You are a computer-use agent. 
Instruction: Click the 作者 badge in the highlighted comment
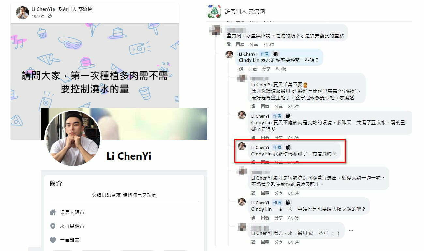[277, 147]
